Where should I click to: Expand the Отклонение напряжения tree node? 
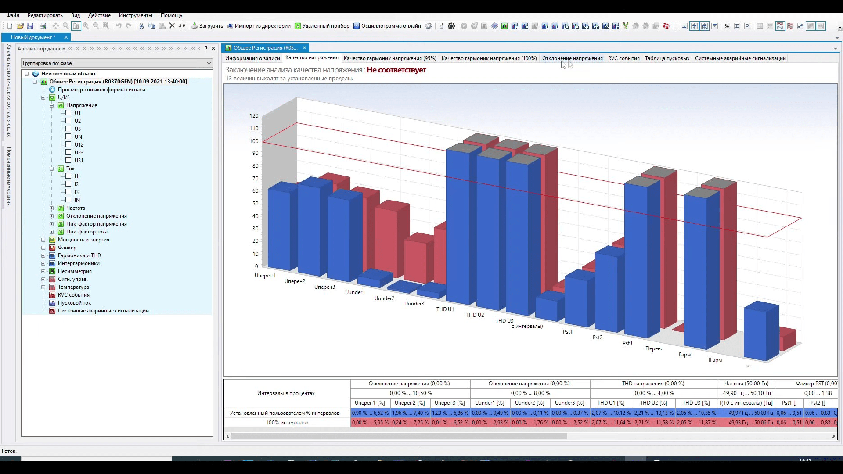pos(51,215)
